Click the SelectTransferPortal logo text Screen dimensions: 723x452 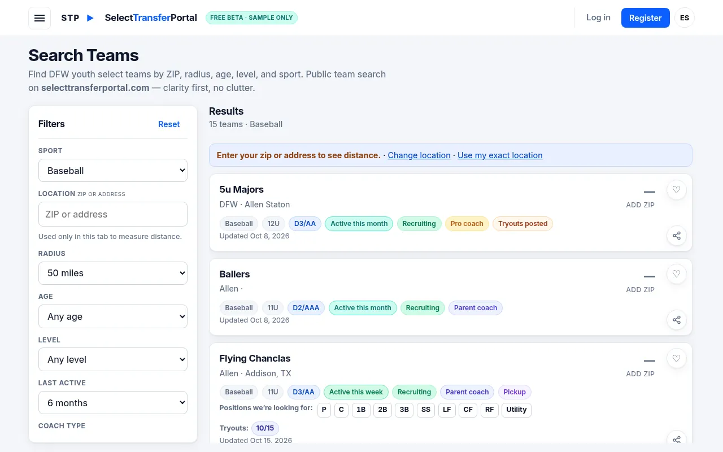(x=151, y=18)
